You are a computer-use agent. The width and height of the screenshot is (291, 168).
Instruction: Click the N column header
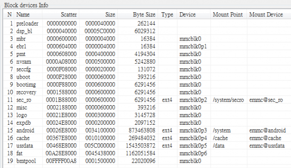10,15
